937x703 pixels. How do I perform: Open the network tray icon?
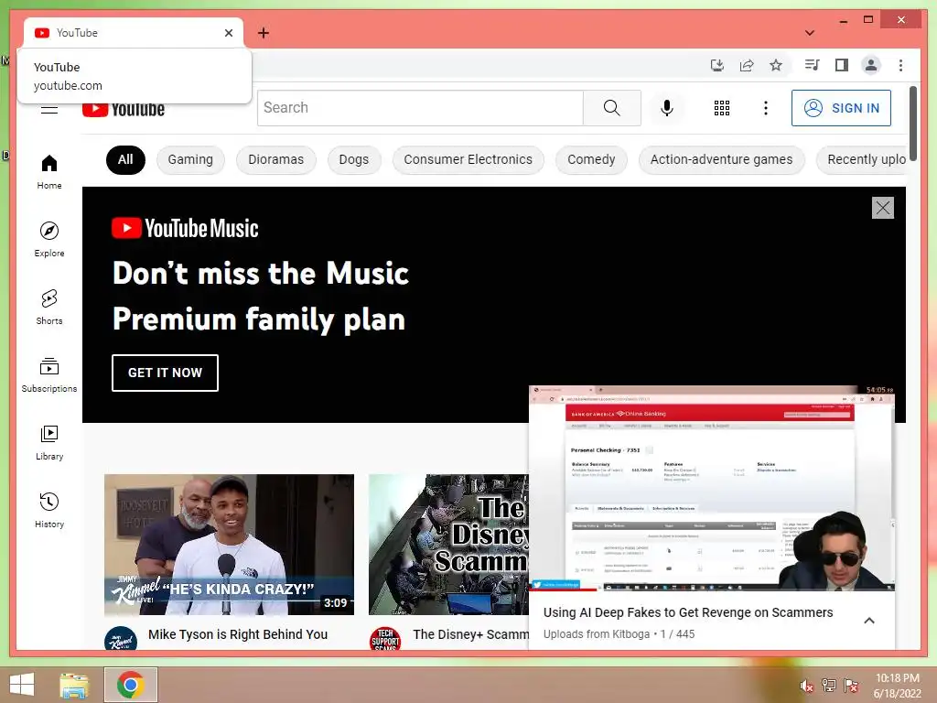(x=828, y=685)
